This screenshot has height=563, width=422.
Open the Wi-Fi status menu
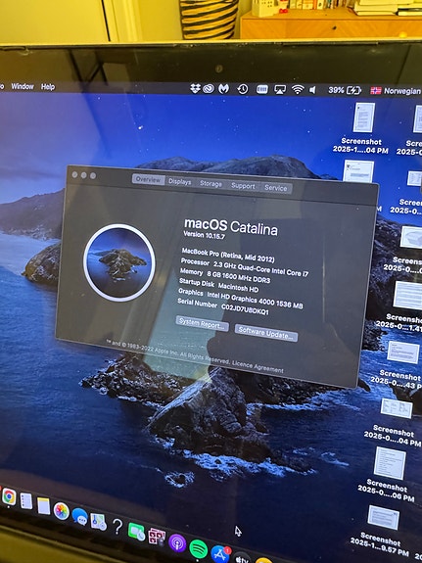(x=298, y=90)
